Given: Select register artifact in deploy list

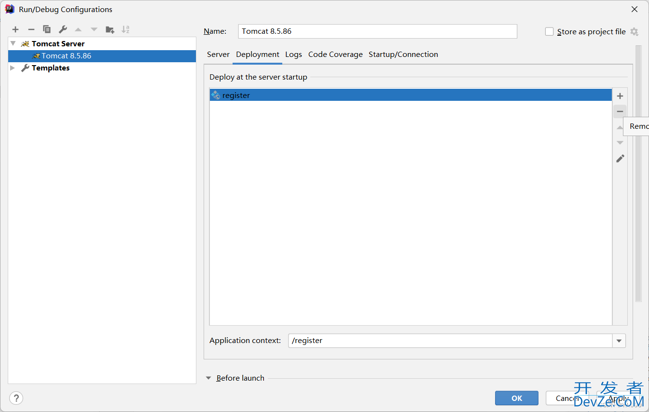Looking at the screenshot, I should (411, 96).
